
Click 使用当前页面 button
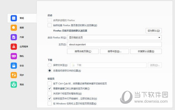83,51
